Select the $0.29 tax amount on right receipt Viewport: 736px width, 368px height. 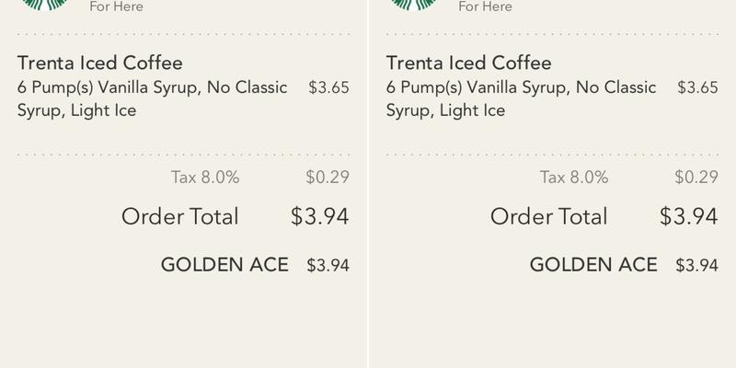(696, 178)
